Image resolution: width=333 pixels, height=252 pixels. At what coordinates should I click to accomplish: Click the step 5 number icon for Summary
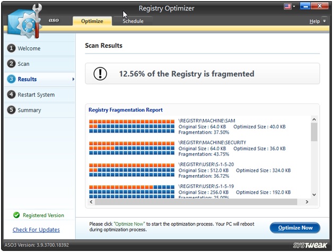coord(11,110)
